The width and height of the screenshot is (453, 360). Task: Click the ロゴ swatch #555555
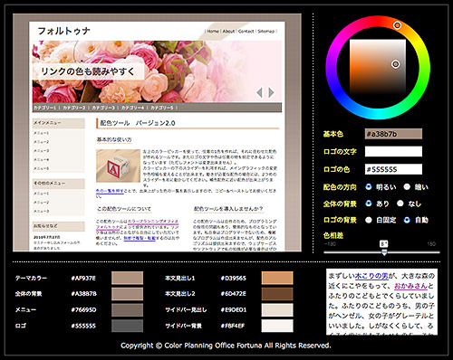click(x=127, y=326)
